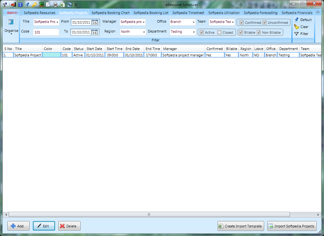Screen dimensions: 324x236
Task: Click the red arrow exit door icon
Action: coord(13,4)
